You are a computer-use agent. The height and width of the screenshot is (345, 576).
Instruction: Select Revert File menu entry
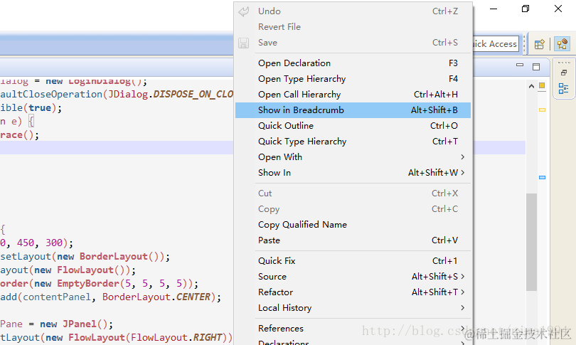(x=353, y=27)
